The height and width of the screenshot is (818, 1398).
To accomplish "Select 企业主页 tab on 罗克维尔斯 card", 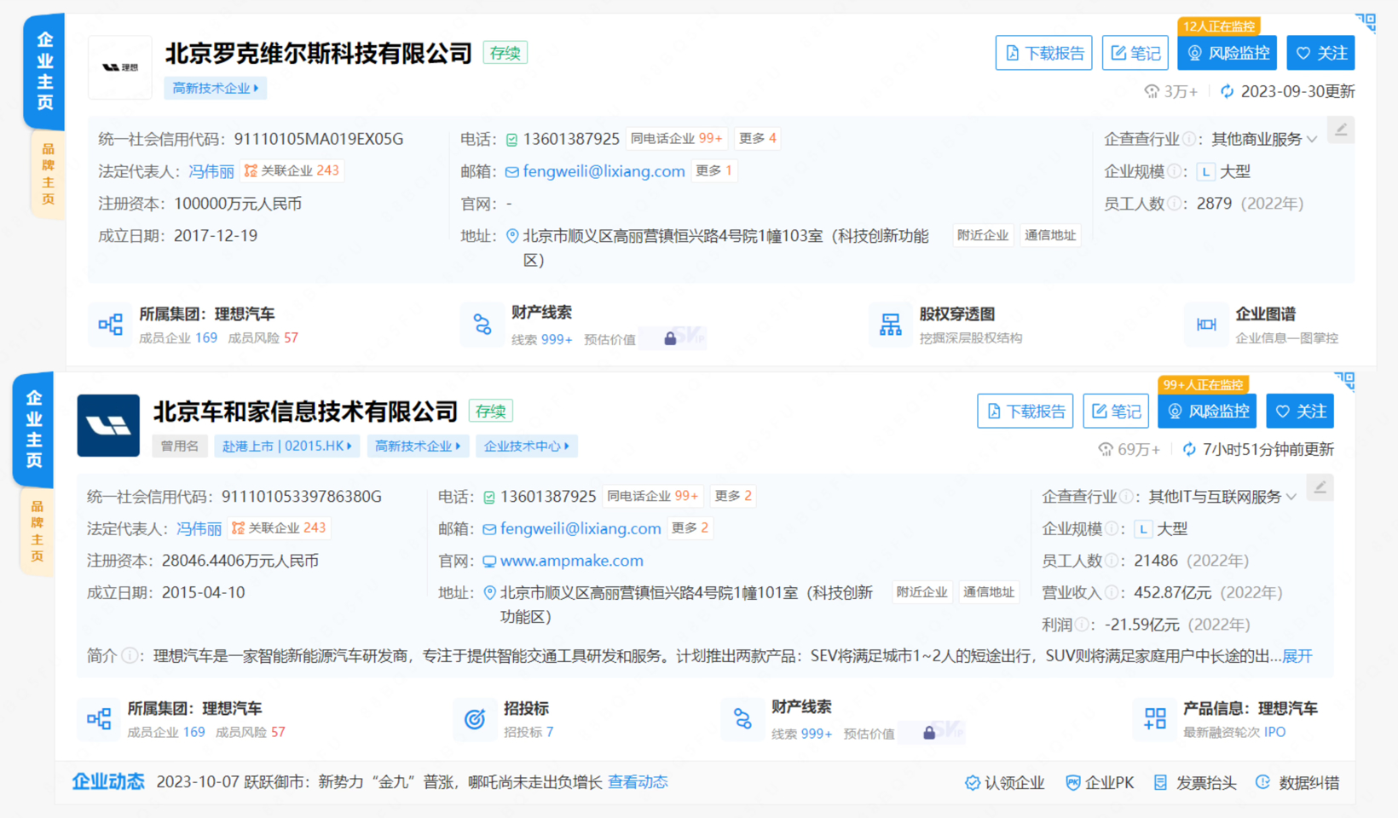I will pyautogui.click(x=44, y=72).
